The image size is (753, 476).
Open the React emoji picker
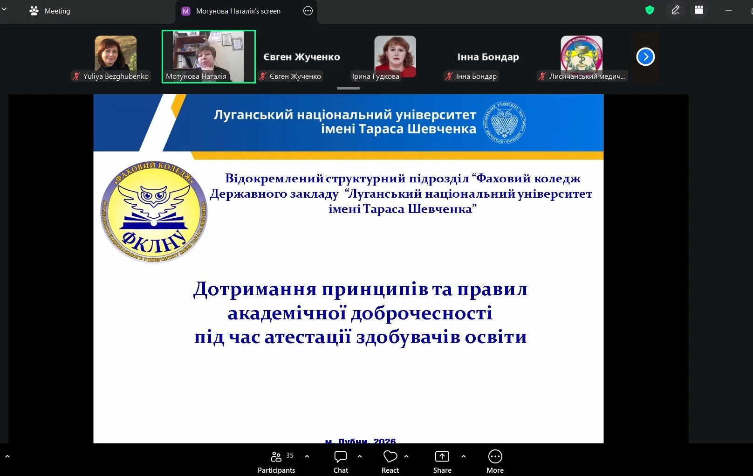[390, 462]
